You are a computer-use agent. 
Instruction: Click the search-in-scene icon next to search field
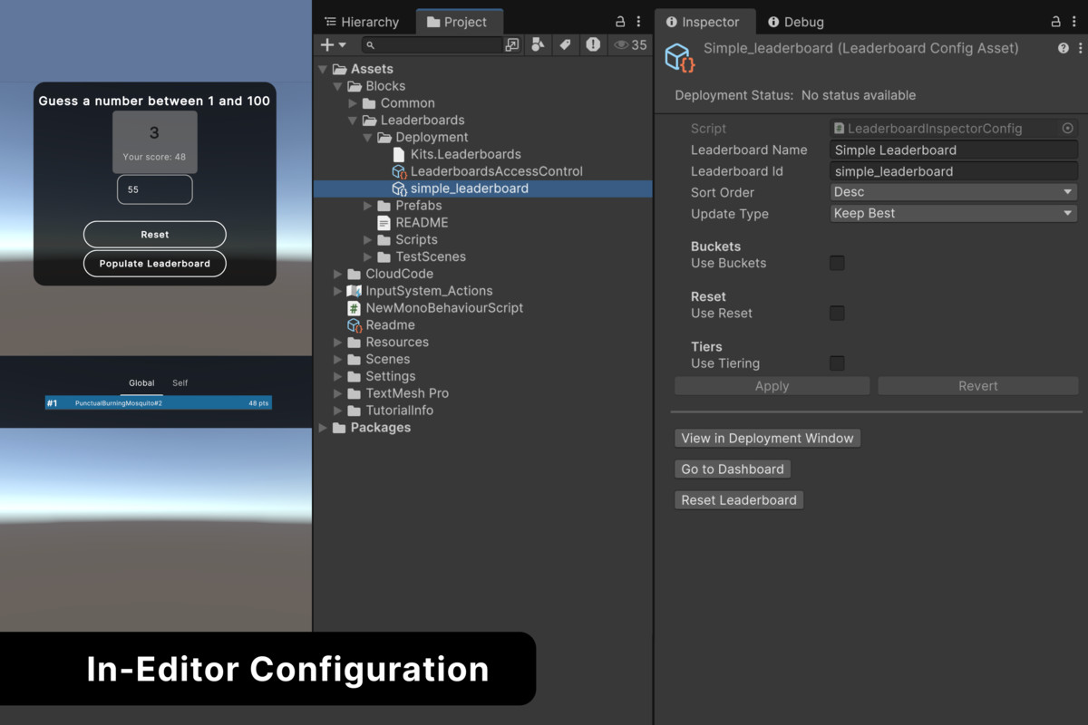point(512,44)
